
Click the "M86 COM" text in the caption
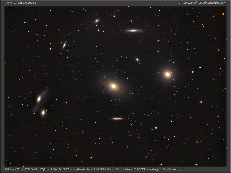point(12,169)
